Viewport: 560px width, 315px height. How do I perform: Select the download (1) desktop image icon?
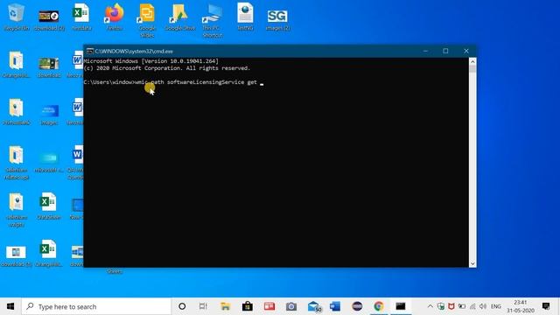[16, 255]
